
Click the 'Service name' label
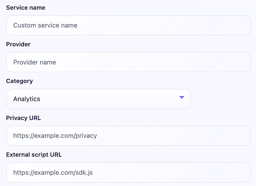[x=26, y=8]
